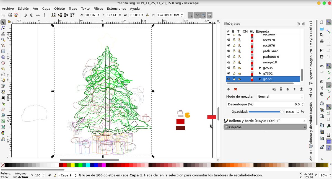The height and width of the screenshot is (179, 332).
Task: Open the Trazo menu
Action: pyautogui.click(x=73, y=9)
